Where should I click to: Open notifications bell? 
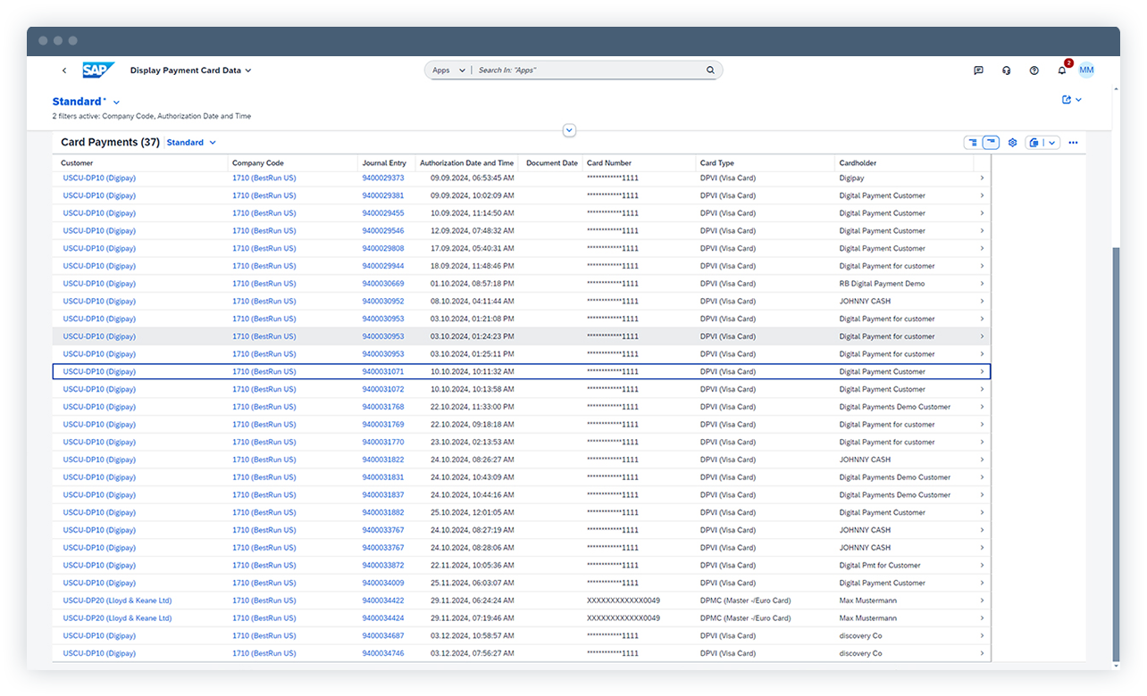1061,70
